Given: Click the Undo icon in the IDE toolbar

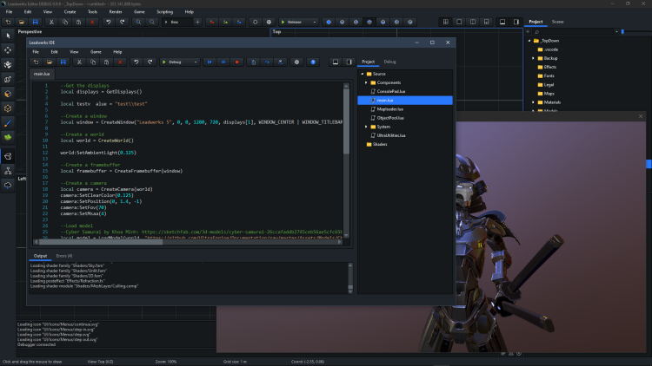Looking at the screenshot, I should tap(135, 62).
